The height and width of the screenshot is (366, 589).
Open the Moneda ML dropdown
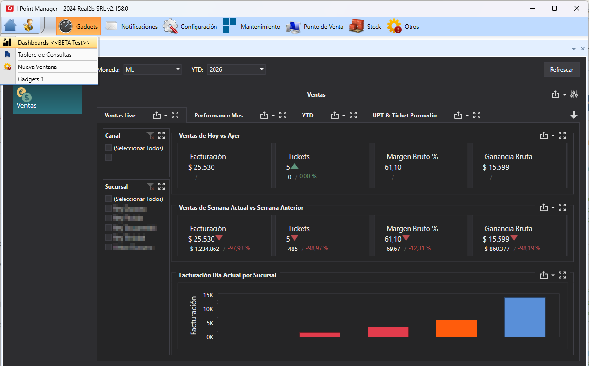pos(152,70)
